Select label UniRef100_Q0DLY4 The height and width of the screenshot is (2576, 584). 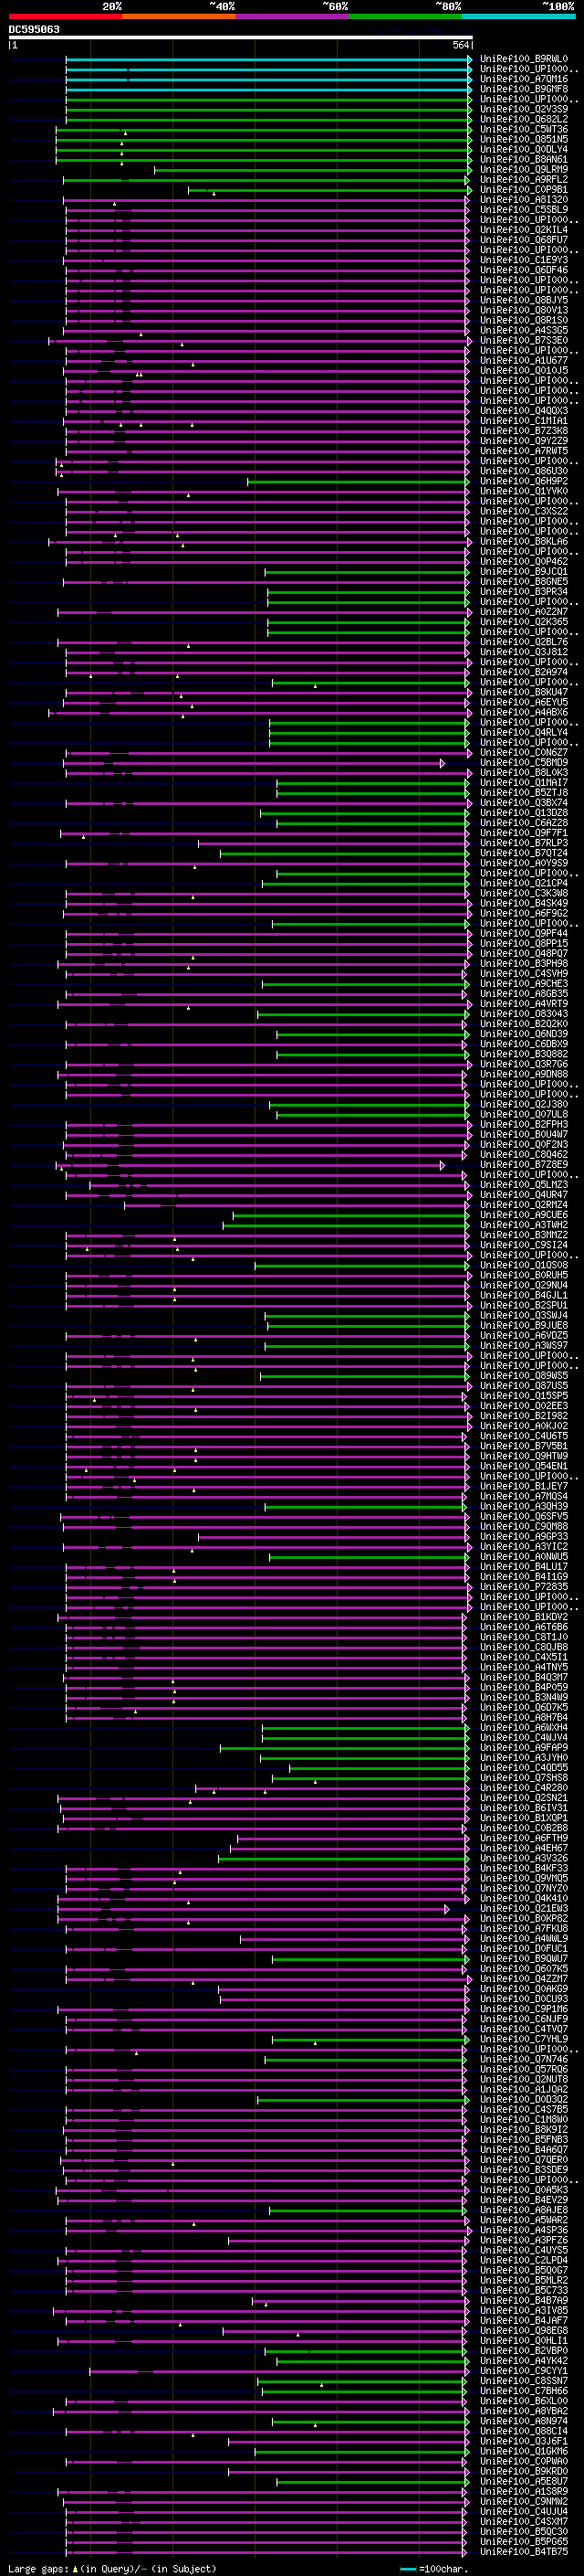[524, 149]
